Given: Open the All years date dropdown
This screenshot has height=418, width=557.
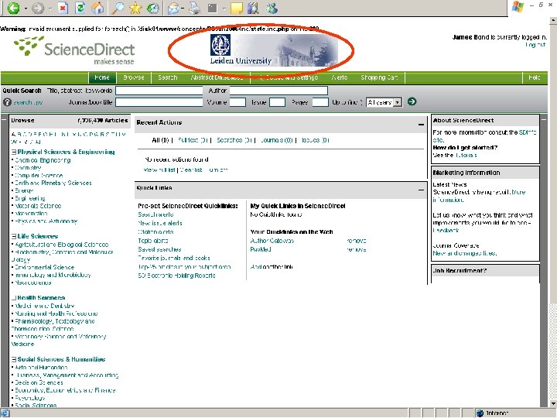Looking at the screenshot, I should click(x=384, y=102).
